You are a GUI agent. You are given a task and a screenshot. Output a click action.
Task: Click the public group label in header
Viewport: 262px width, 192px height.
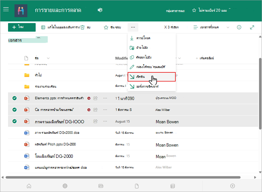(175, 11)
